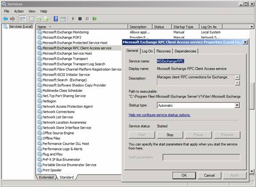Click the Service name field MSExchangeRPC
This screenshot has width=256, height=187.
[170, 61]
